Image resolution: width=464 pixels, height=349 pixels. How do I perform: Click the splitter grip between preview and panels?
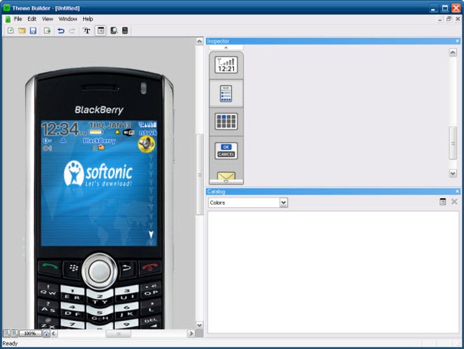[x=199, y=174]
